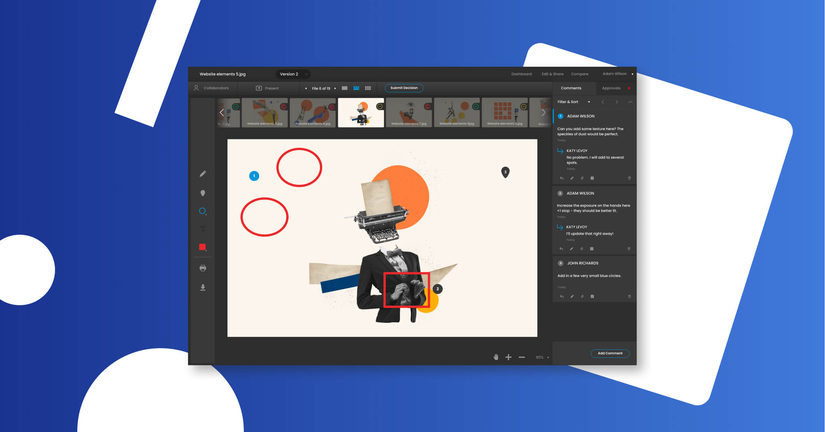Select the pin comment marker tool
The width and height of the screenshot is (825, 432).
tap(203, 192)
